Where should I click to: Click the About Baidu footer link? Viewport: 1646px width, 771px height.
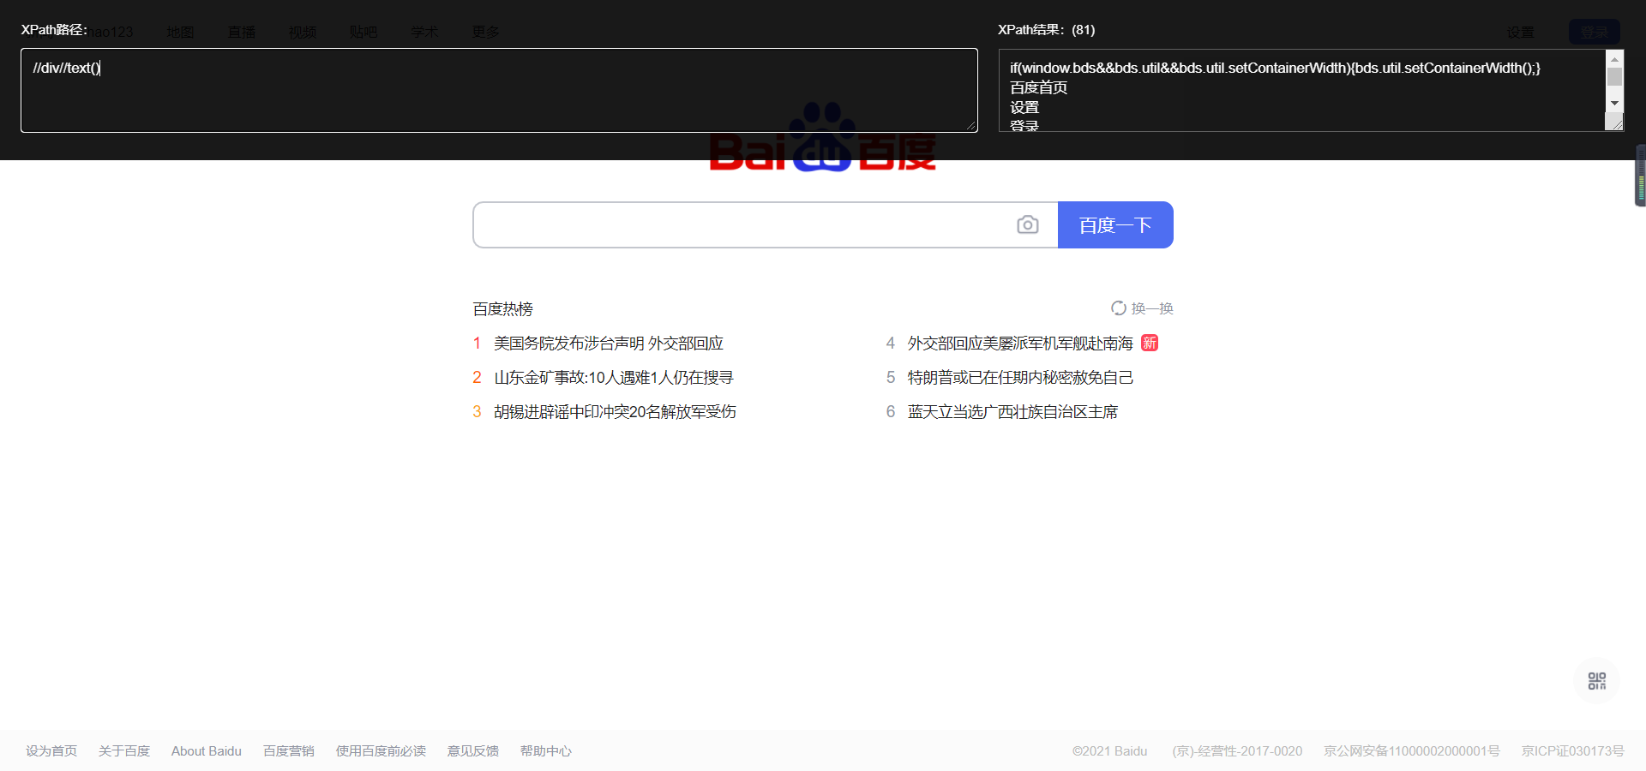206,750
